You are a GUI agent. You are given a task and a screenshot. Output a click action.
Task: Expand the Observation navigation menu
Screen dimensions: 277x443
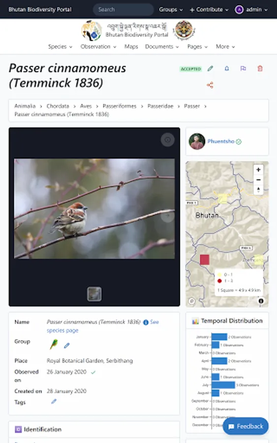(98, 47)
